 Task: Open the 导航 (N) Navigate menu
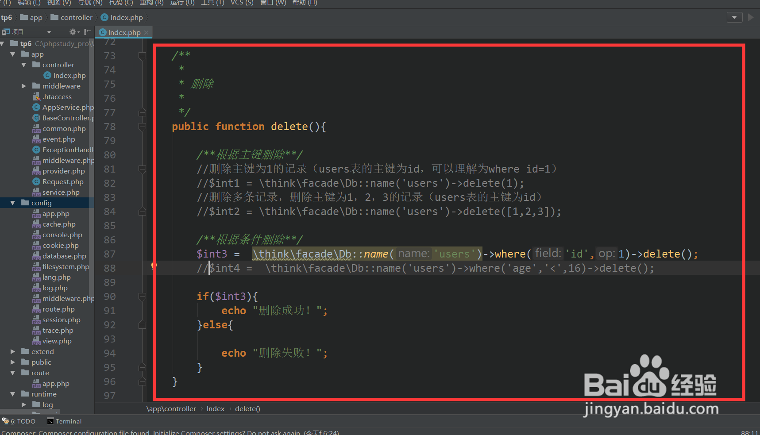pyautogui.click(x=90, y=3)
